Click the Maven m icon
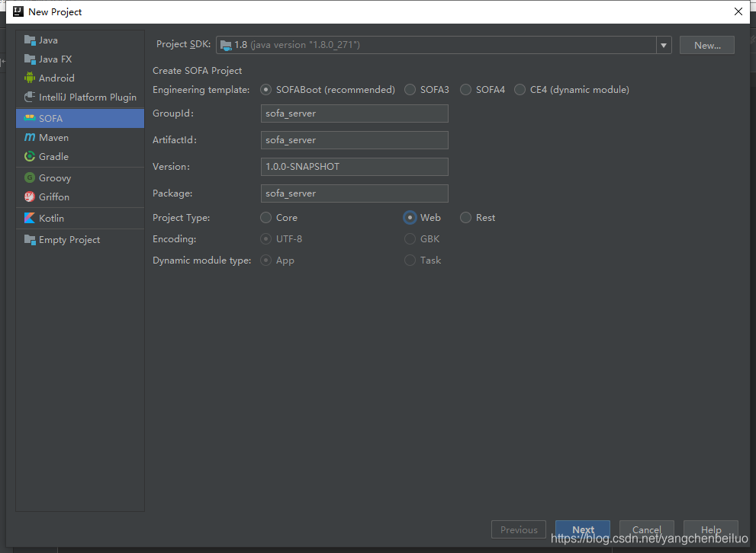 tap(30, 137)
